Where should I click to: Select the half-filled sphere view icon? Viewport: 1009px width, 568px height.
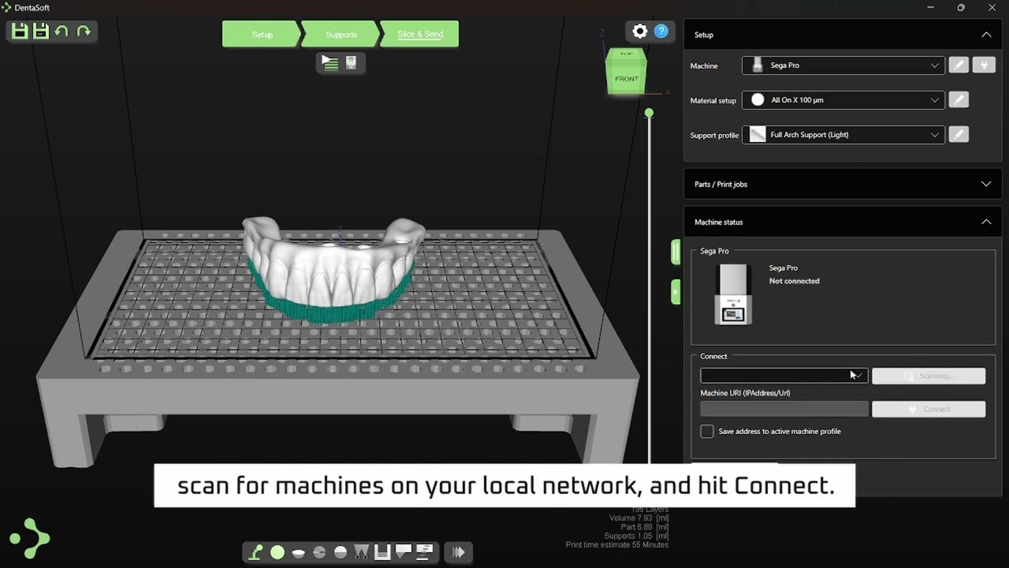pyautogui.click(x=341, y=552)
